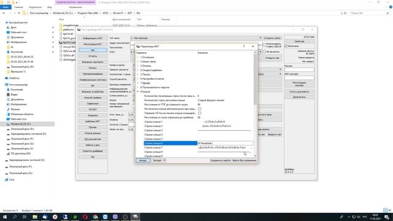Open Explorer help question icon
Image resolution: width=393 pixels, height=221 pixels.
pos(391,7)
